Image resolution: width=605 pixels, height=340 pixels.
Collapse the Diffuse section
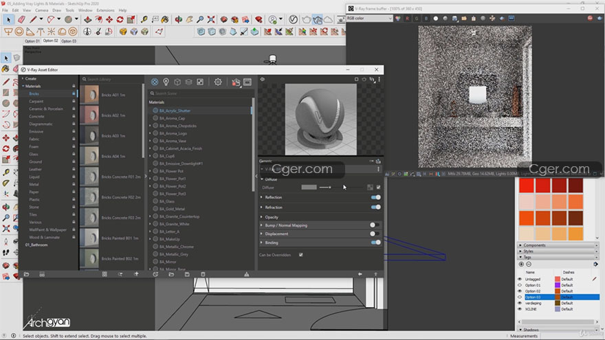[x=262, y=179]
